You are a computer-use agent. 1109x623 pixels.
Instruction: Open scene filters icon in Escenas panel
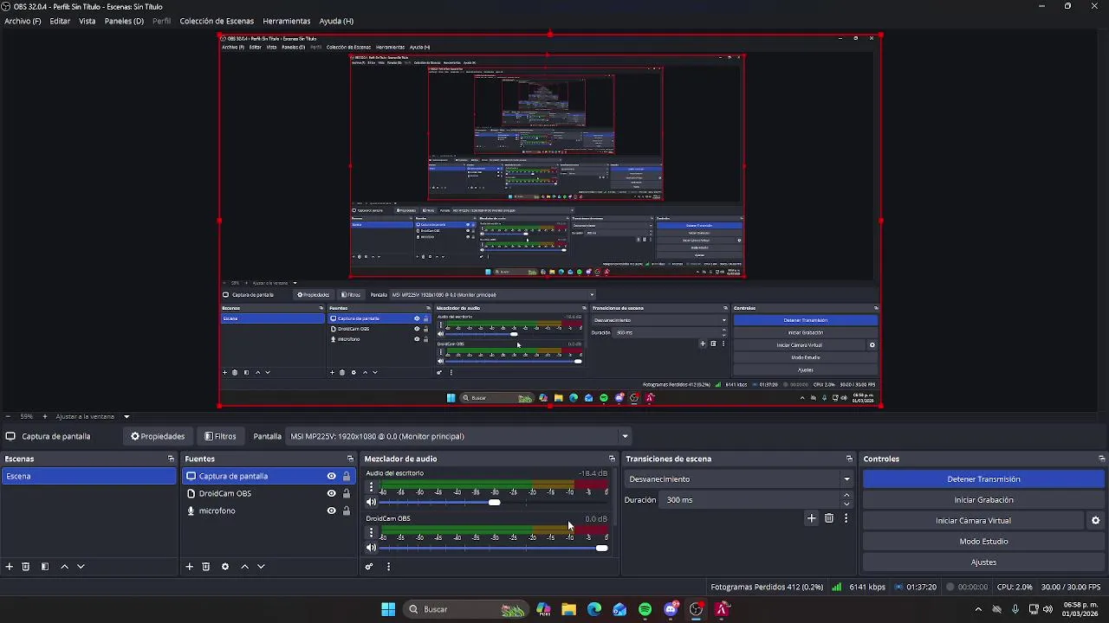(45, 567)
